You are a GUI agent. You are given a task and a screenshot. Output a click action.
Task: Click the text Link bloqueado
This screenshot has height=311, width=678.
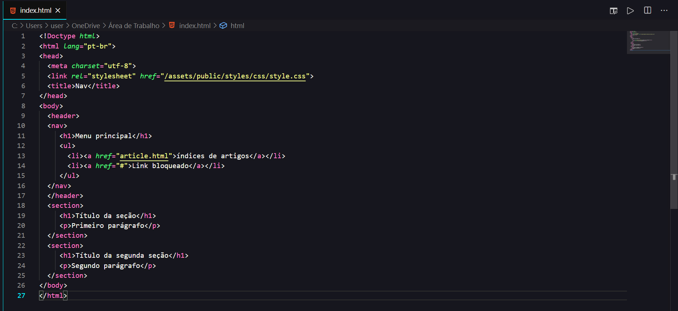(x=160, y=166)
